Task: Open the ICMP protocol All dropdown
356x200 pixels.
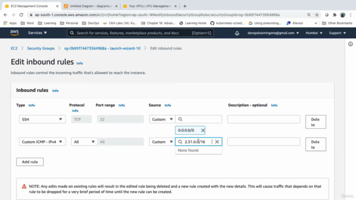Action: click(x=84, y=142)
